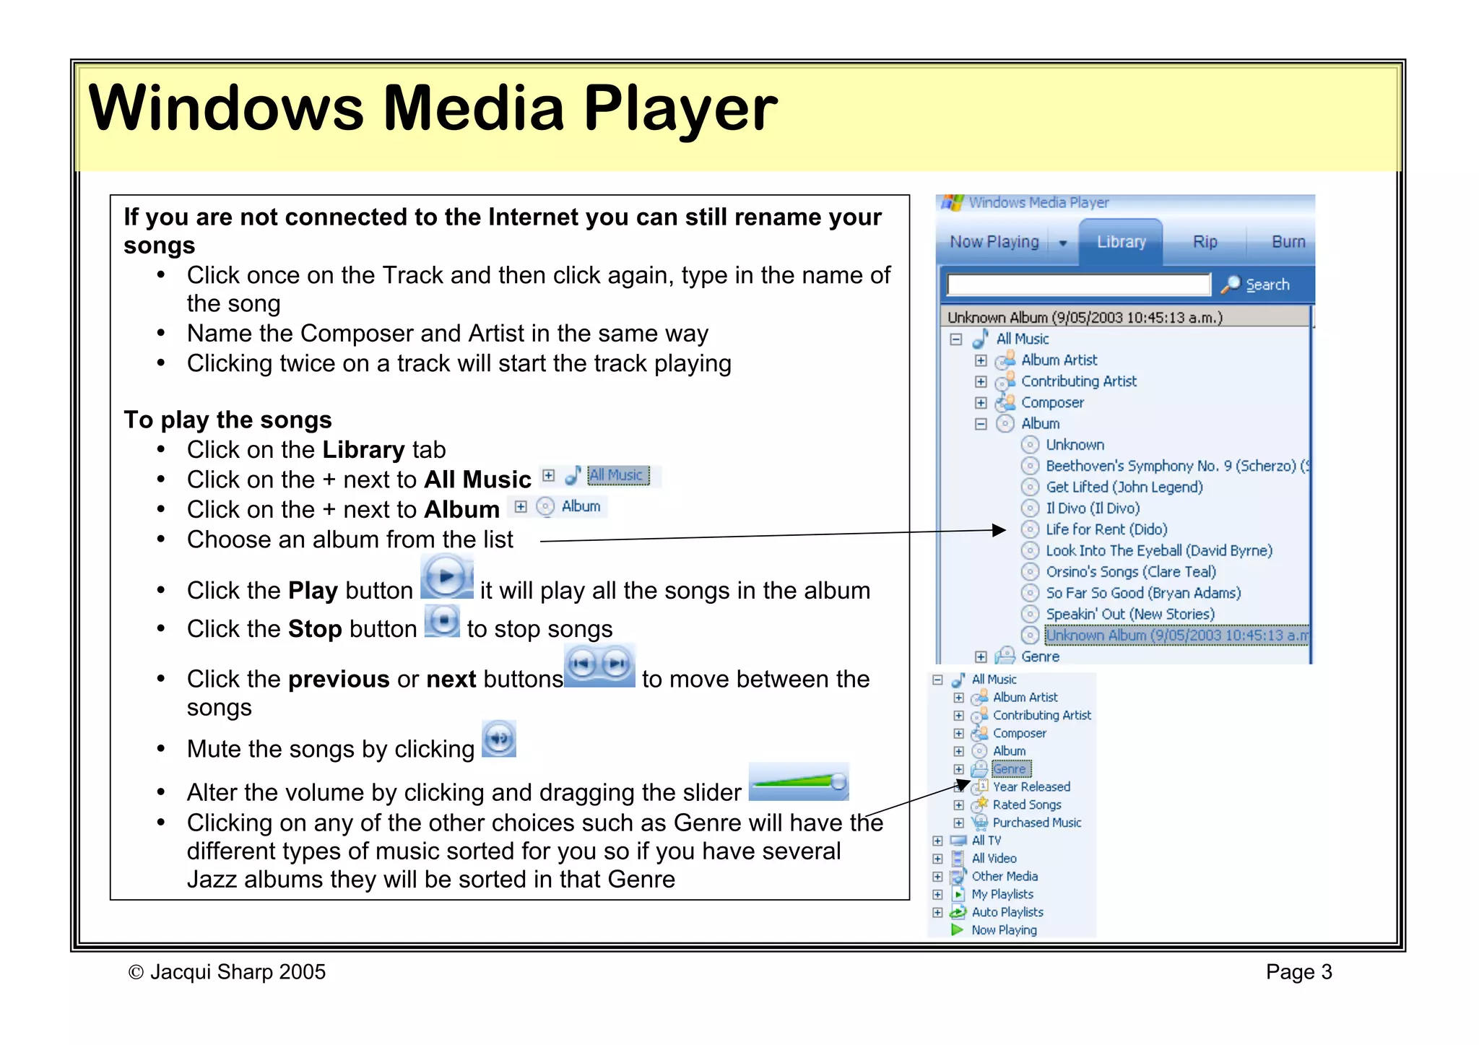The image size is (1479, 1045).
Task: Open the Now Playing dropdown arrow
Action: click(x=1063, y=243)
